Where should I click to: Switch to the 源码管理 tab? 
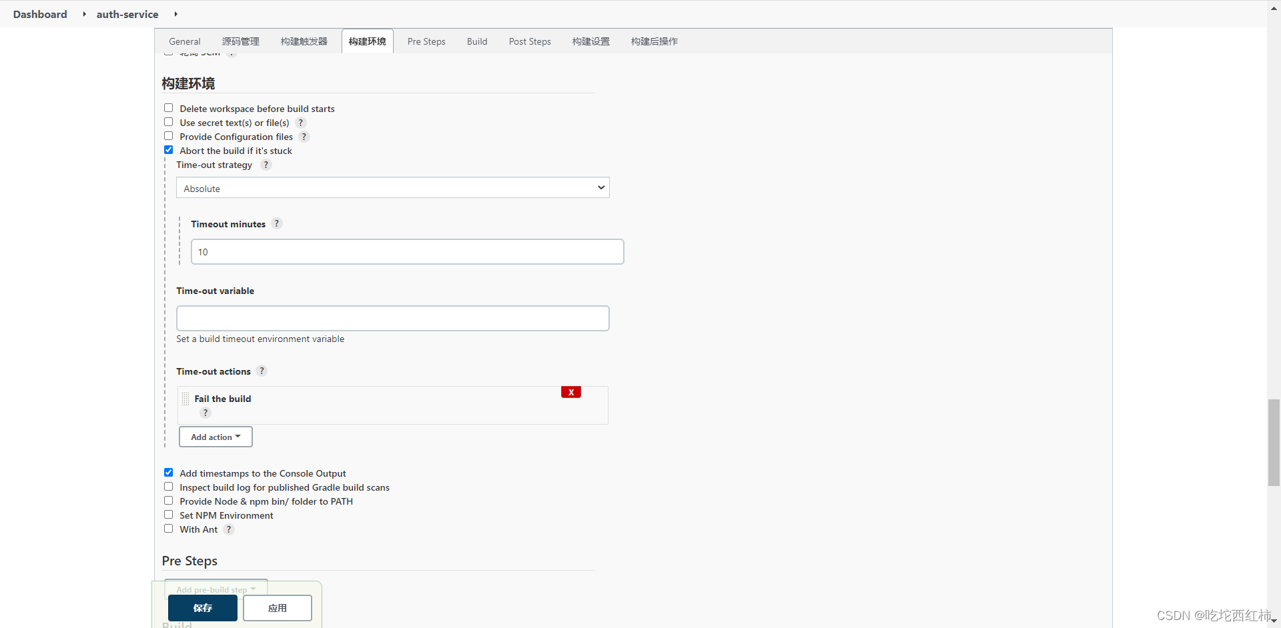pyautogui.click(x=241, y=41)
